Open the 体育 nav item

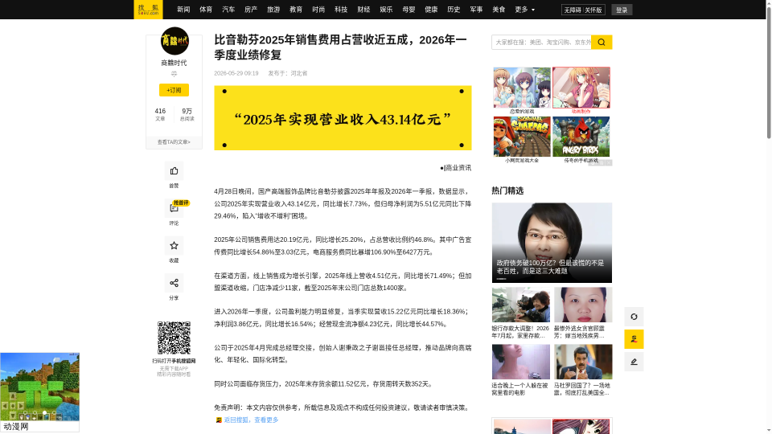[x=206, y=10]
